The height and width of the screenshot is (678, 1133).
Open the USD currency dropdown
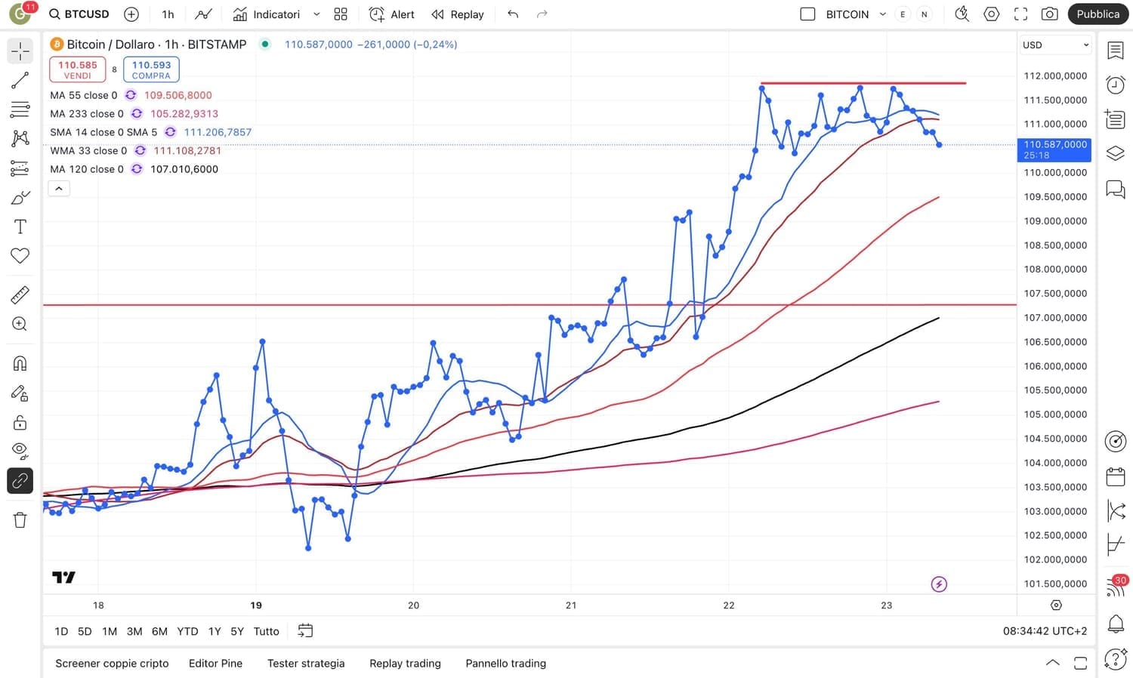click(x=1055, y=45)
